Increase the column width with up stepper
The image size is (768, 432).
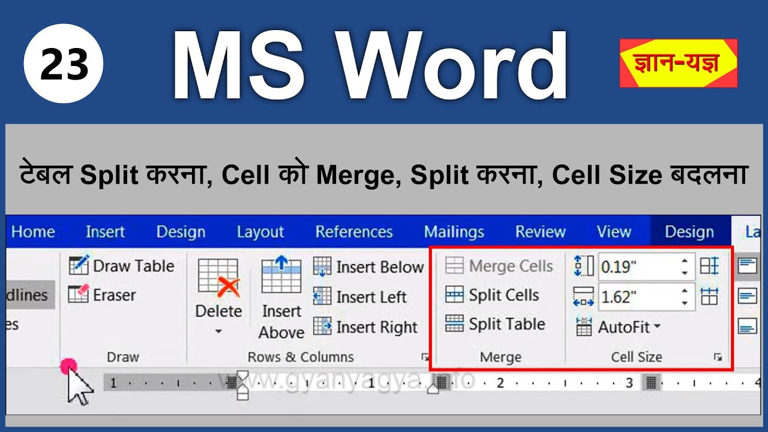pos(685,290)
